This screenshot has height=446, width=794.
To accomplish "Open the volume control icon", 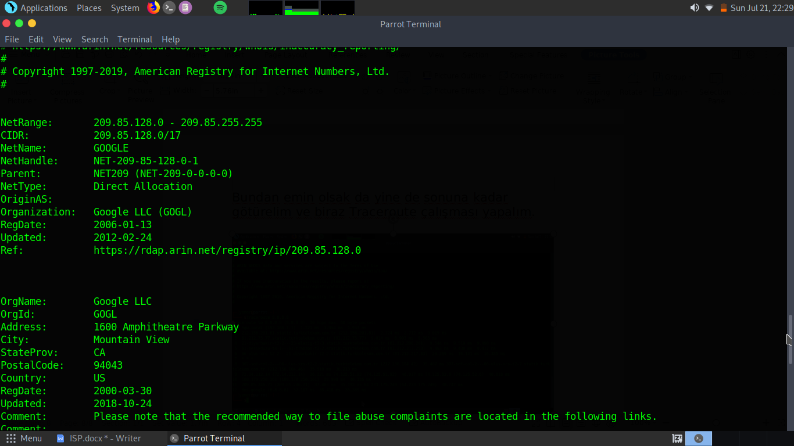I will [x=695, y=8].
